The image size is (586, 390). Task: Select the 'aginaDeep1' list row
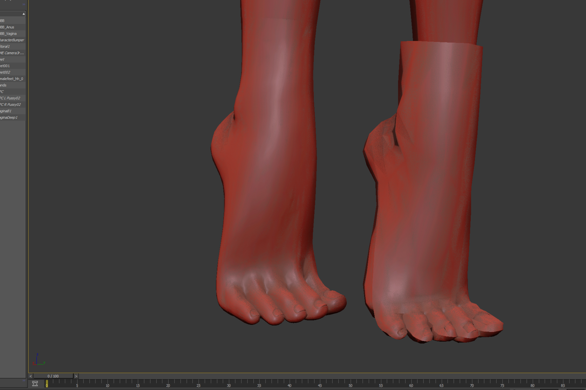[13, 118]
